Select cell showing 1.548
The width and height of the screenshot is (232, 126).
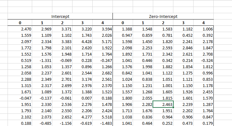pos(143,29)
